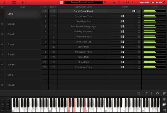
Task: Adjust master slider for Cover Band Multi
Action: pos(122,37)
